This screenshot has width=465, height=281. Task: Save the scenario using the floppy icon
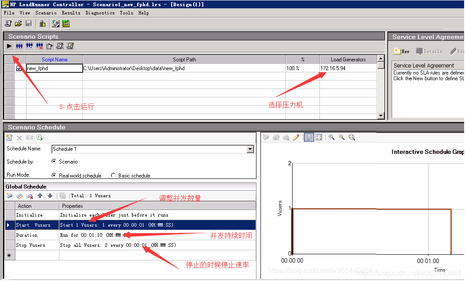pyautogui.click(x=29, y=24)
